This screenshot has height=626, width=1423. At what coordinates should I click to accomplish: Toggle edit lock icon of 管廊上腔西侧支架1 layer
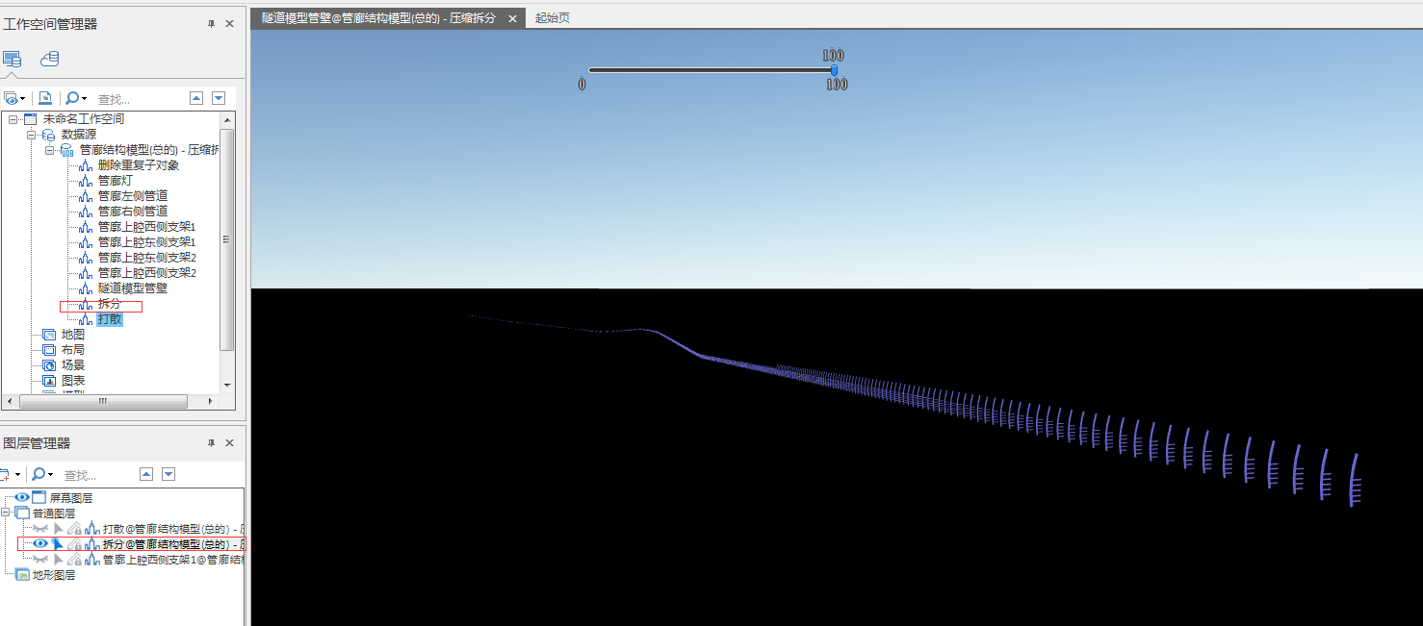point(75,560)
